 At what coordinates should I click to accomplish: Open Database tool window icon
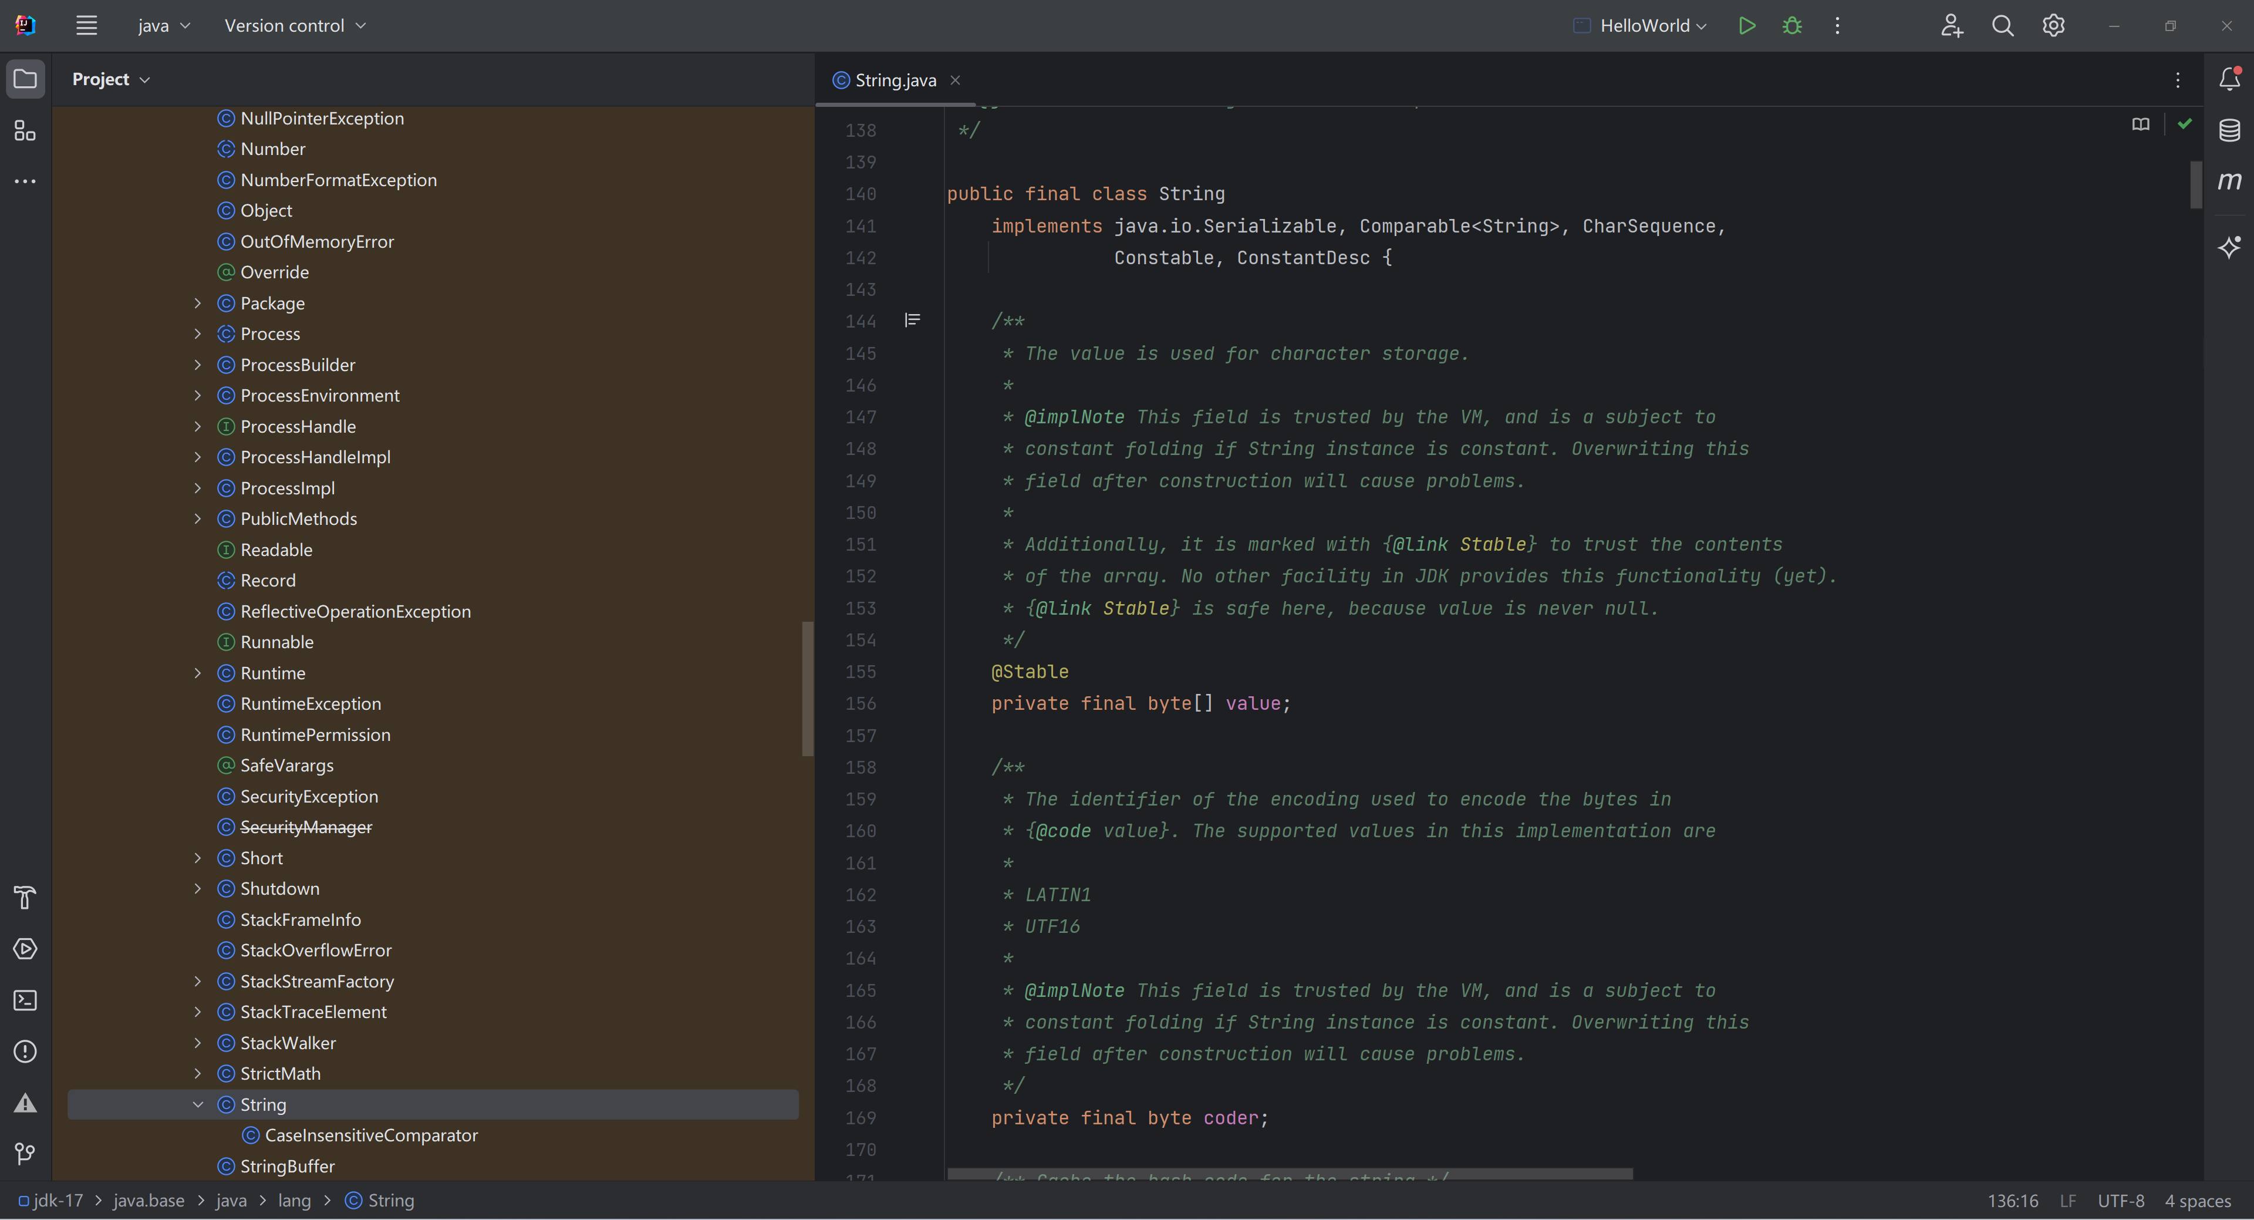pos(2229,130)
